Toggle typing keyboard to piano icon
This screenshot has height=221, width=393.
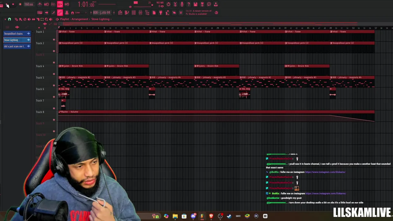coord(40,13)
